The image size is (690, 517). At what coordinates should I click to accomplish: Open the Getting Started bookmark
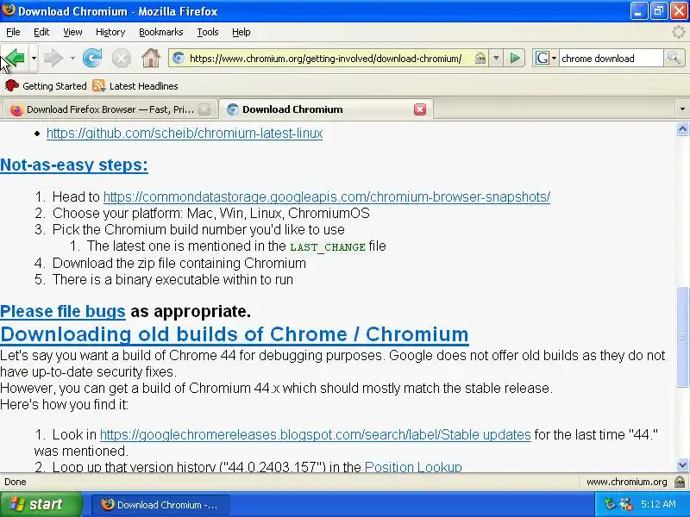[46, 86]
